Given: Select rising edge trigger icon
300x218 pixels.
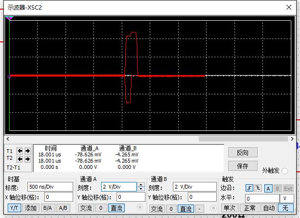Looking at the screenshot, I should click(249, 188).
